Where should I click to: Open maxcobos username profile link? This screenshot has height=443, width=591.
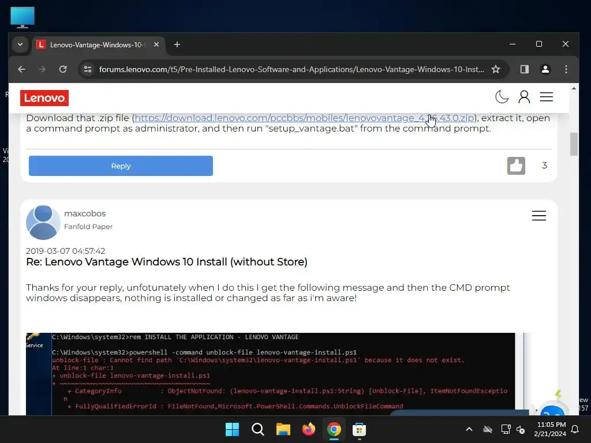point(85,213)
